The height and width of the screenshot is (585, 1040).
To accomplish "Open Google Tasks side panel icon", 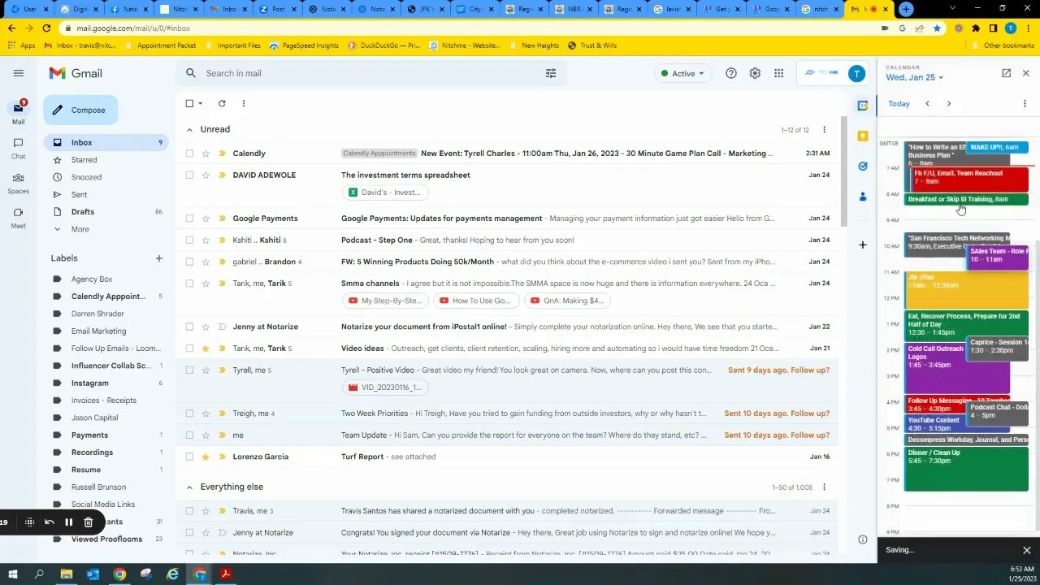I will click(x=863, y=166).
